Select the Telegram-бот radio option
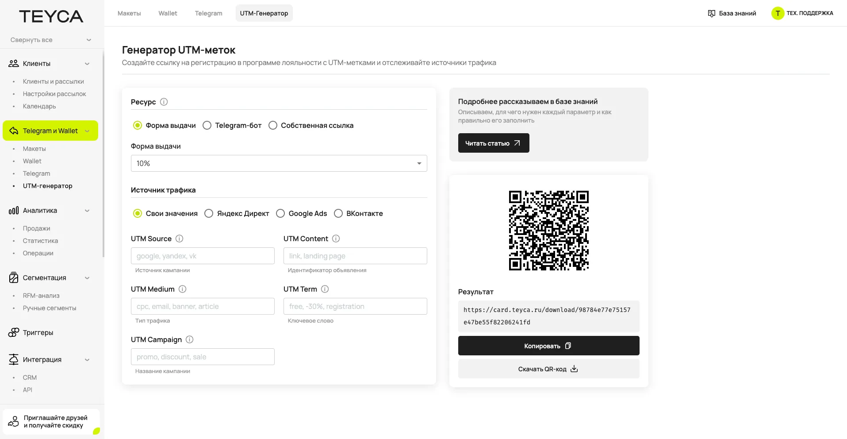847x439 pixels. click(207, 125)
